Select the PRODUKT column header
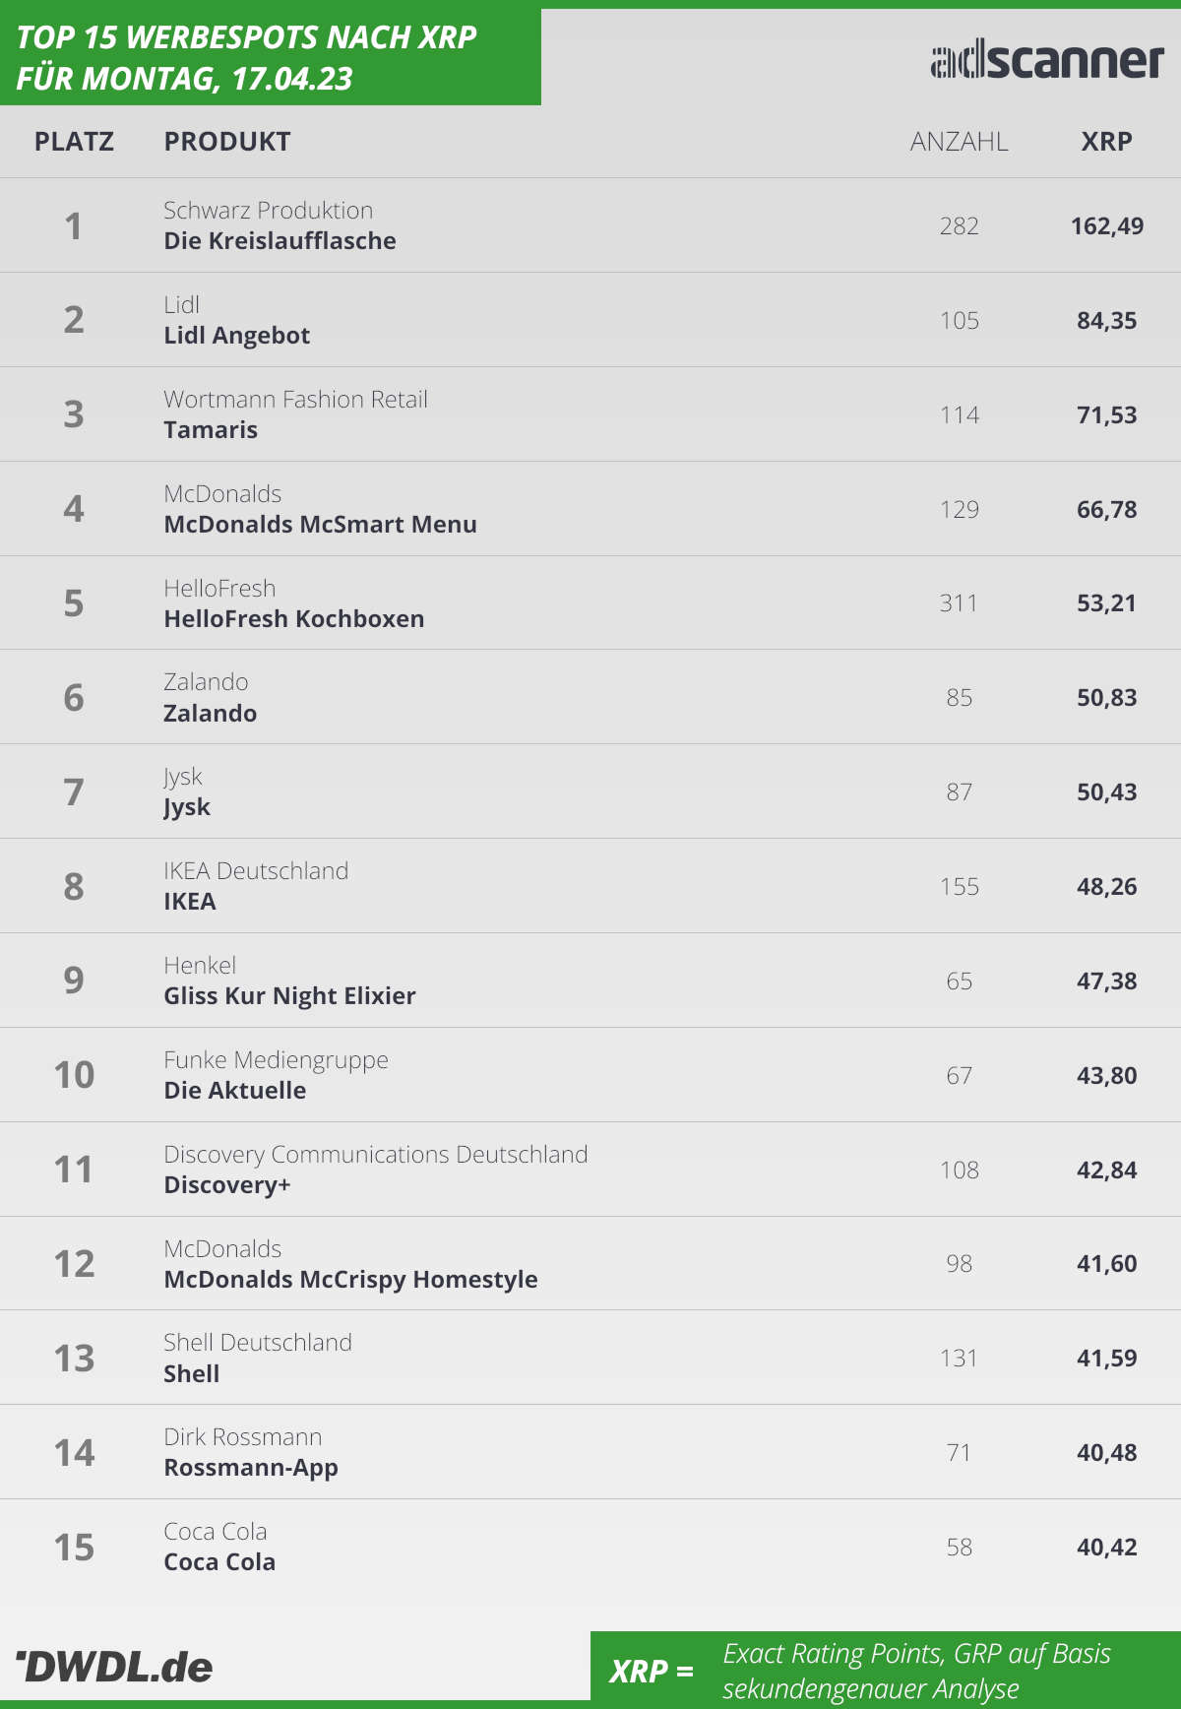Image resolution: width=1181 pixels, height=1709 pixels. [x=227, y=142]
